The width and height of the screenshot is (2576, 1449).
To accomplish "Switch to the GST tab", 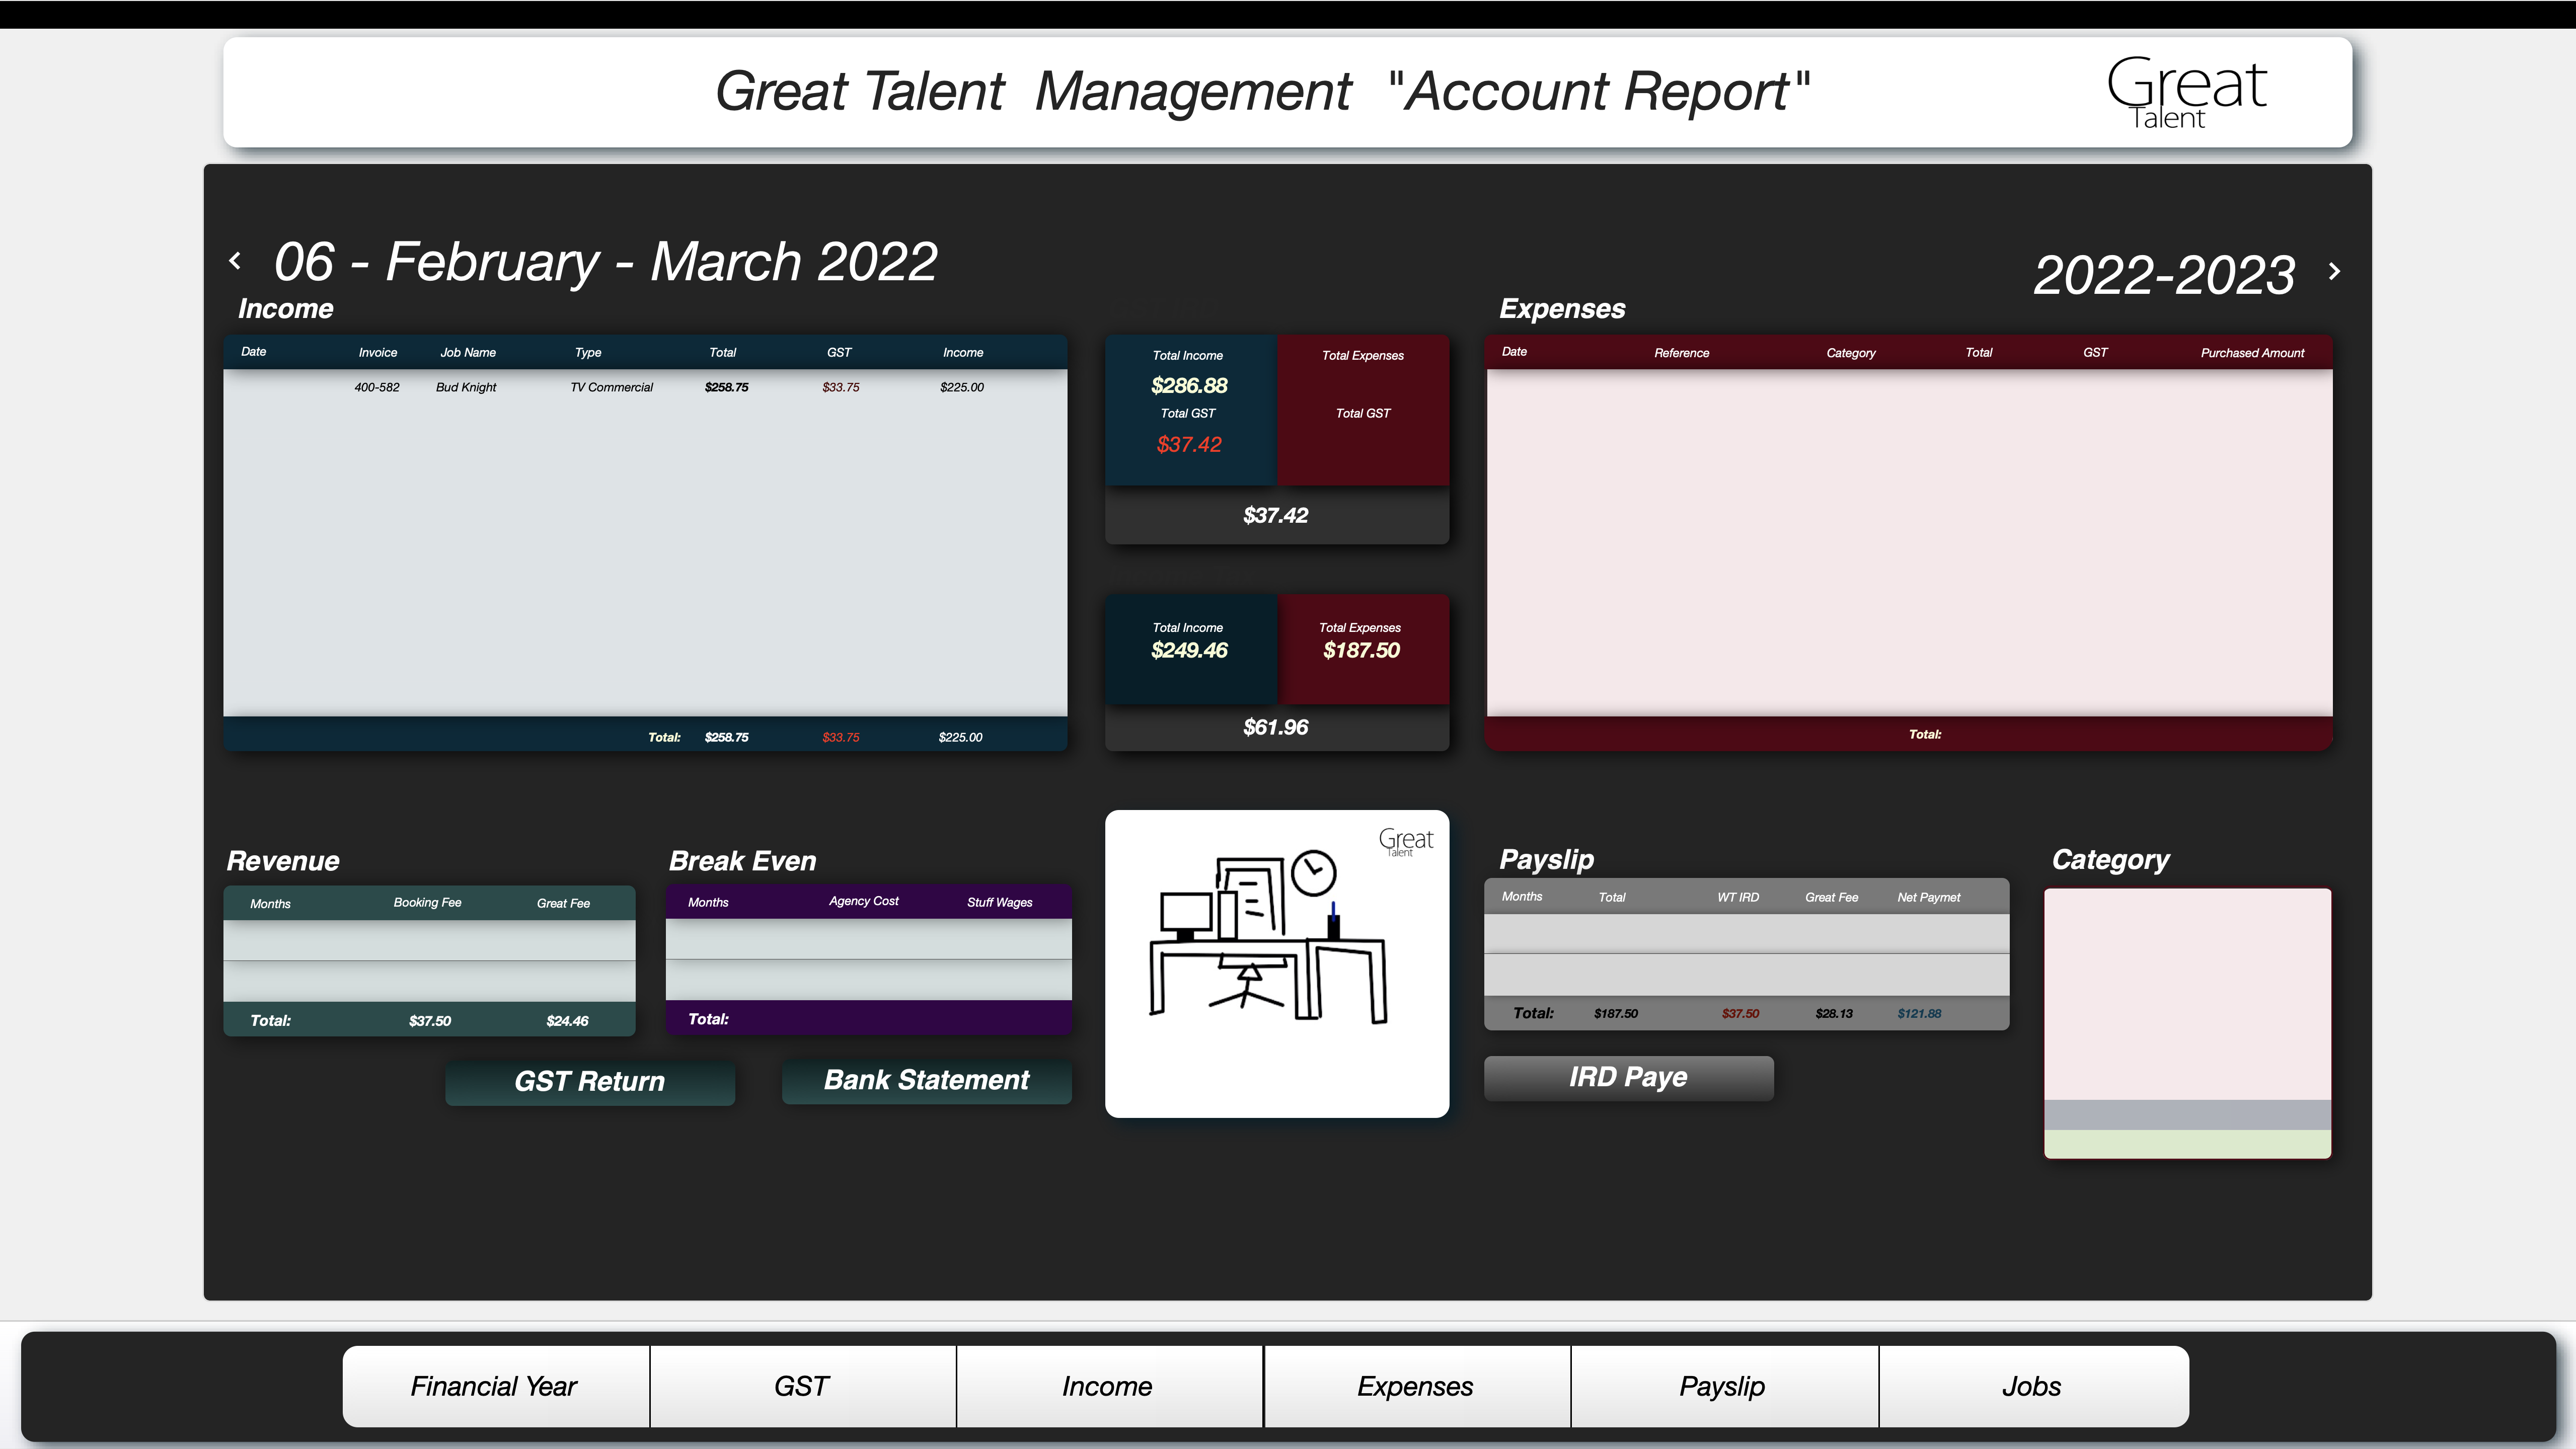I will coord(802,1386).
